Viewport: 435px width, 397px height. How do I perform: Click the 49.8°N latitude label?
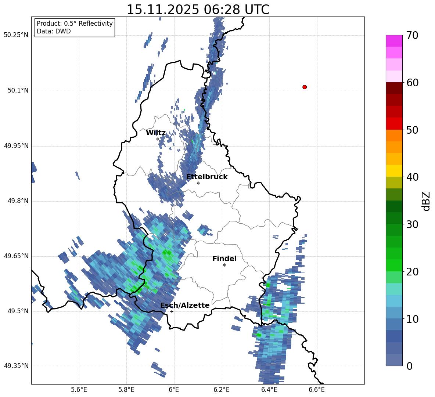click(x=18, y=201)
